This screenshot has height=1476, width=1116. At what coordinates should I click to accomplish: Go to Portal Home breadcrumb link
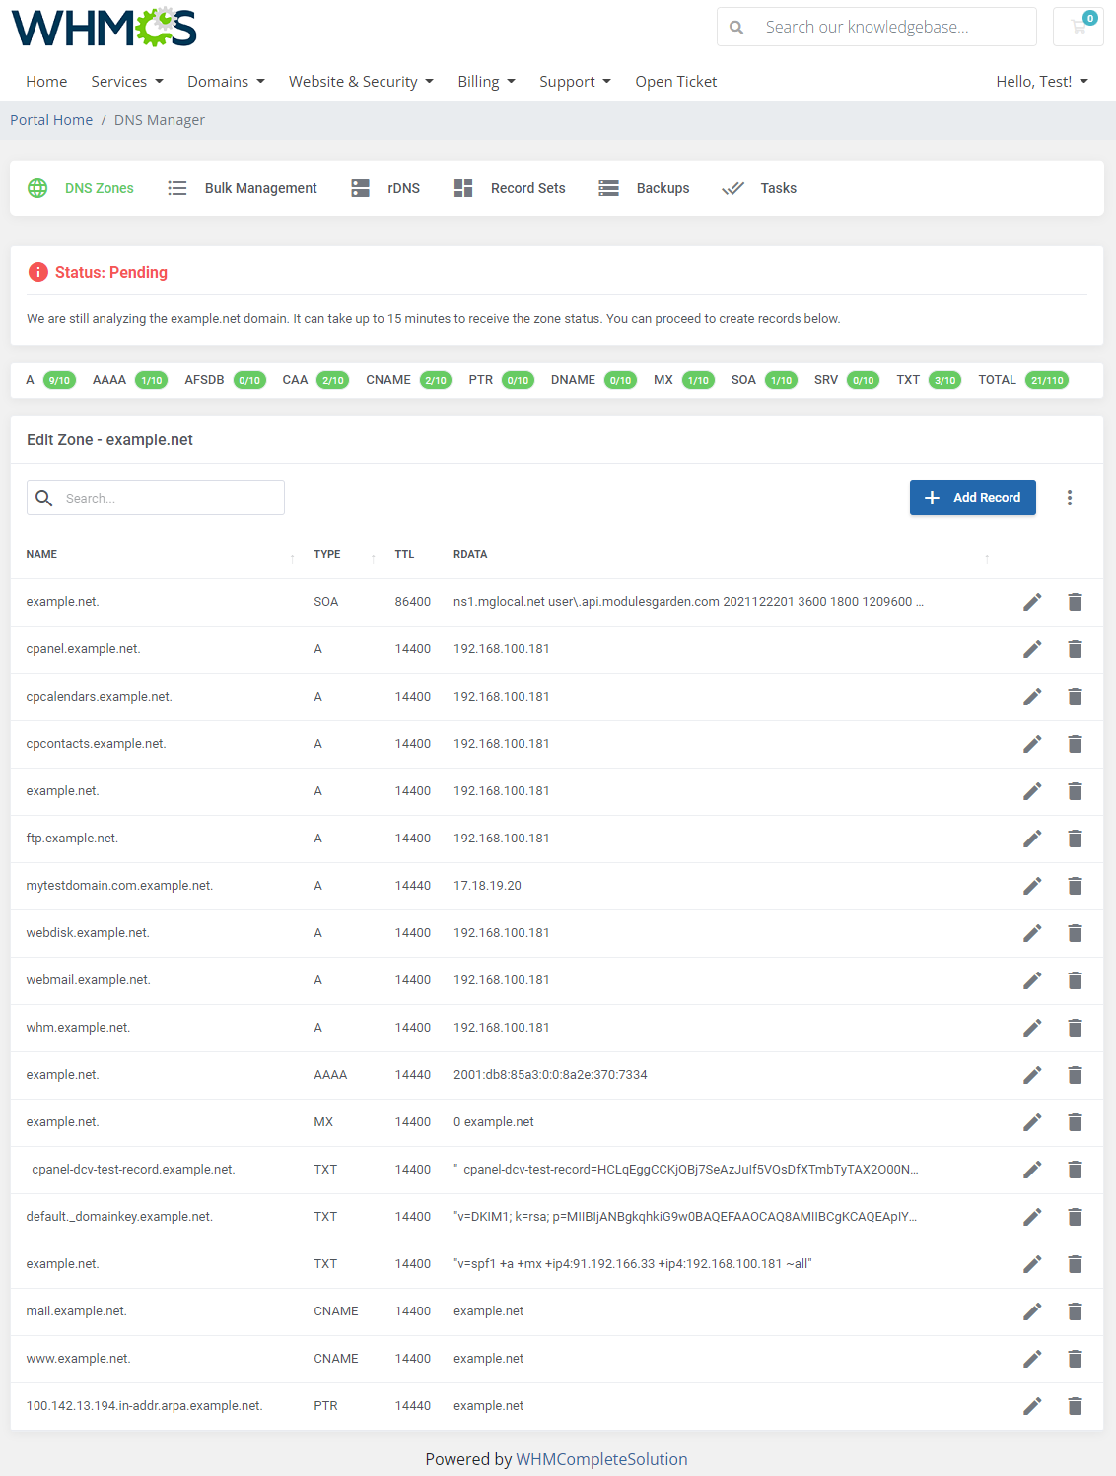tap(50, 119)
